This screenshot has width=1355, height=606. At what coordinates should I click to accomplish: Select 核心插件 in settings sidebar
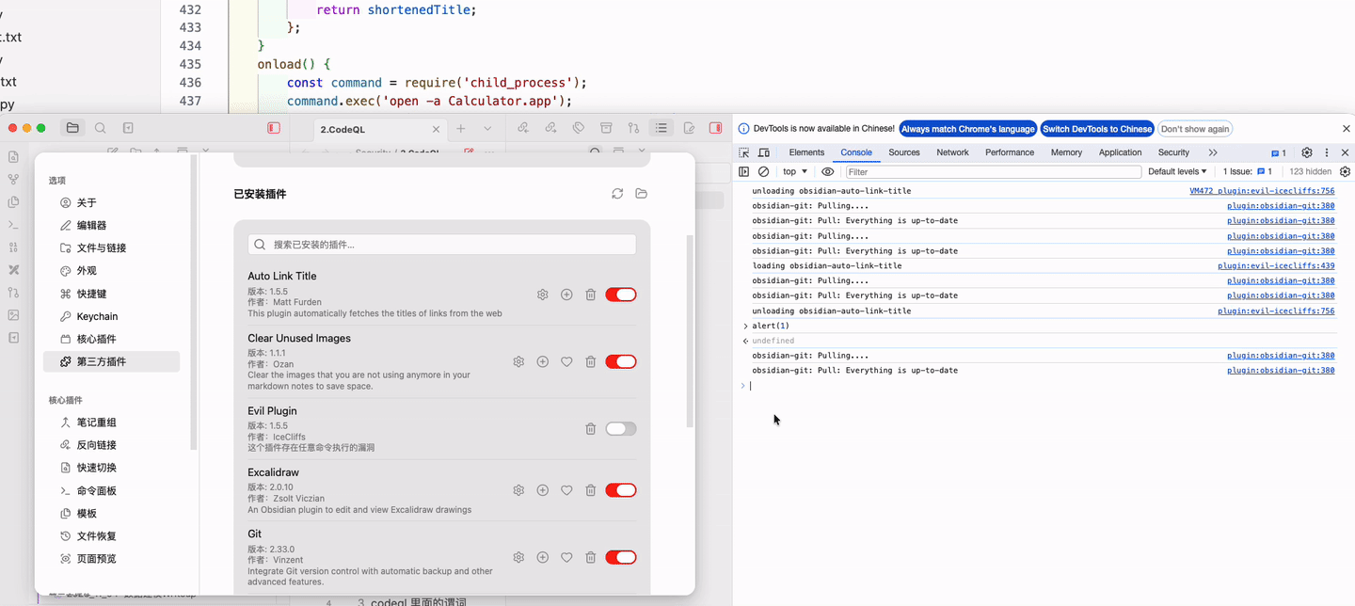pyautogui.click(x=96, y=339)
